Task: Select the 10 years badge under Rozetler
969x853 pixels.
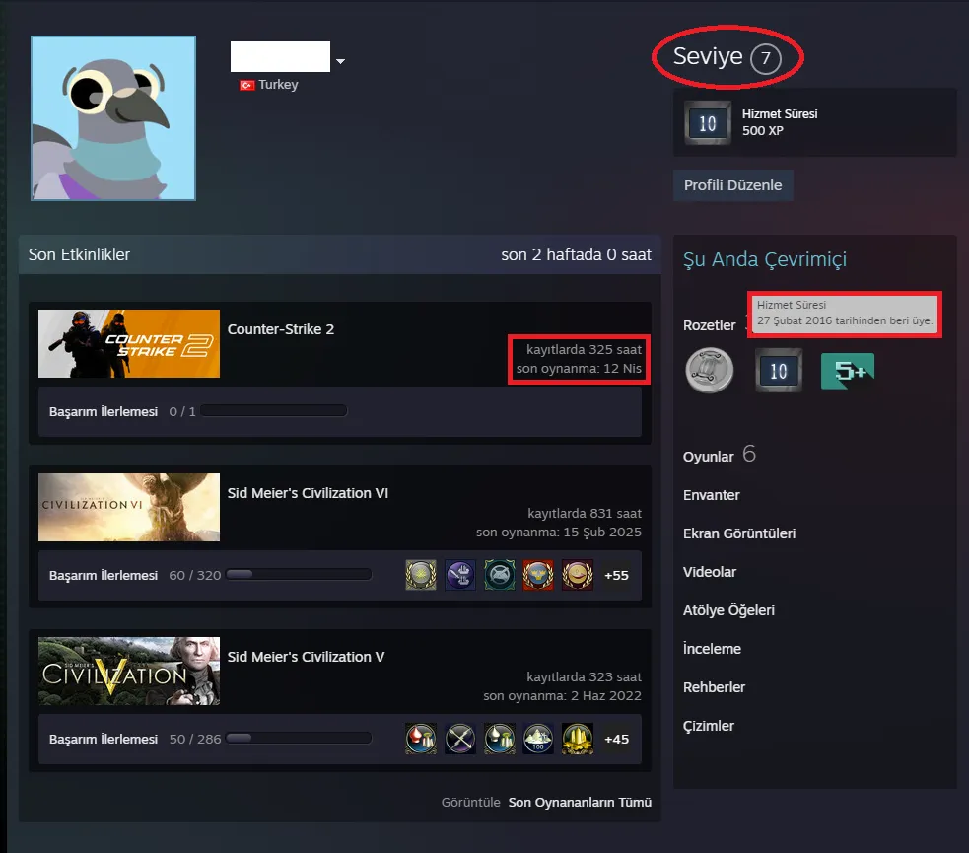Action: click(779, 372)
